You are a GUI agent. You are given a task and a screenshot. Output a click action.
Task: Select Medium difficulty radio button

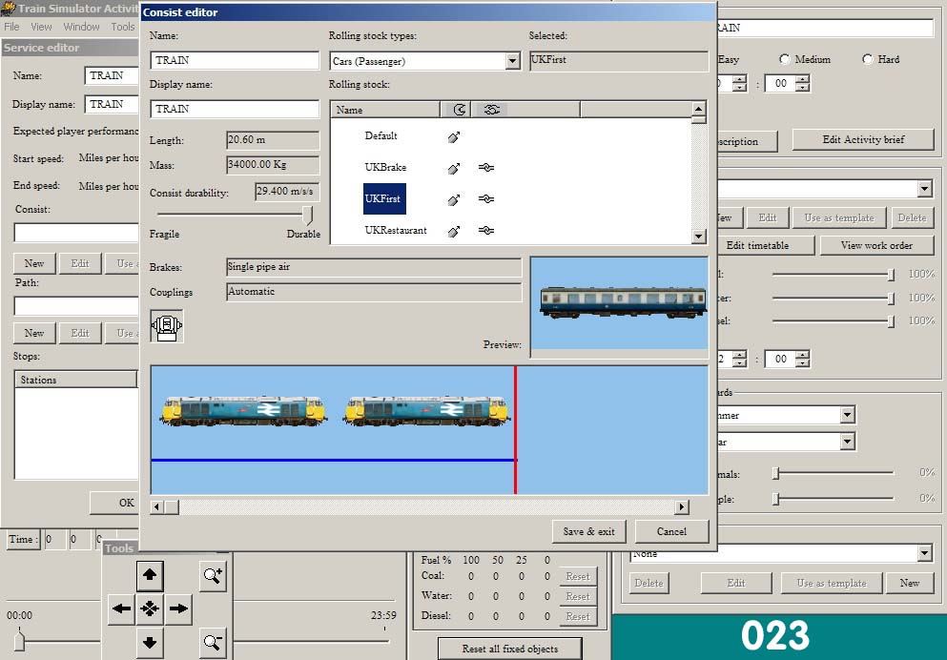(x=784, y=59)
